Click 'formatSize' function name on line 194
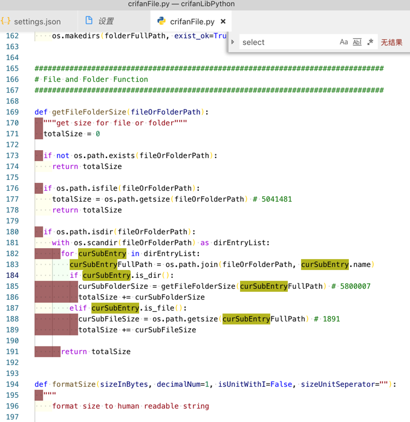Image resolution: width=410 pixels, height=422 pixels. (x=74, y=384)
